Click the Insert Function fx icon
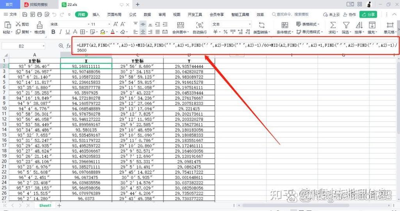 (69, 46)
